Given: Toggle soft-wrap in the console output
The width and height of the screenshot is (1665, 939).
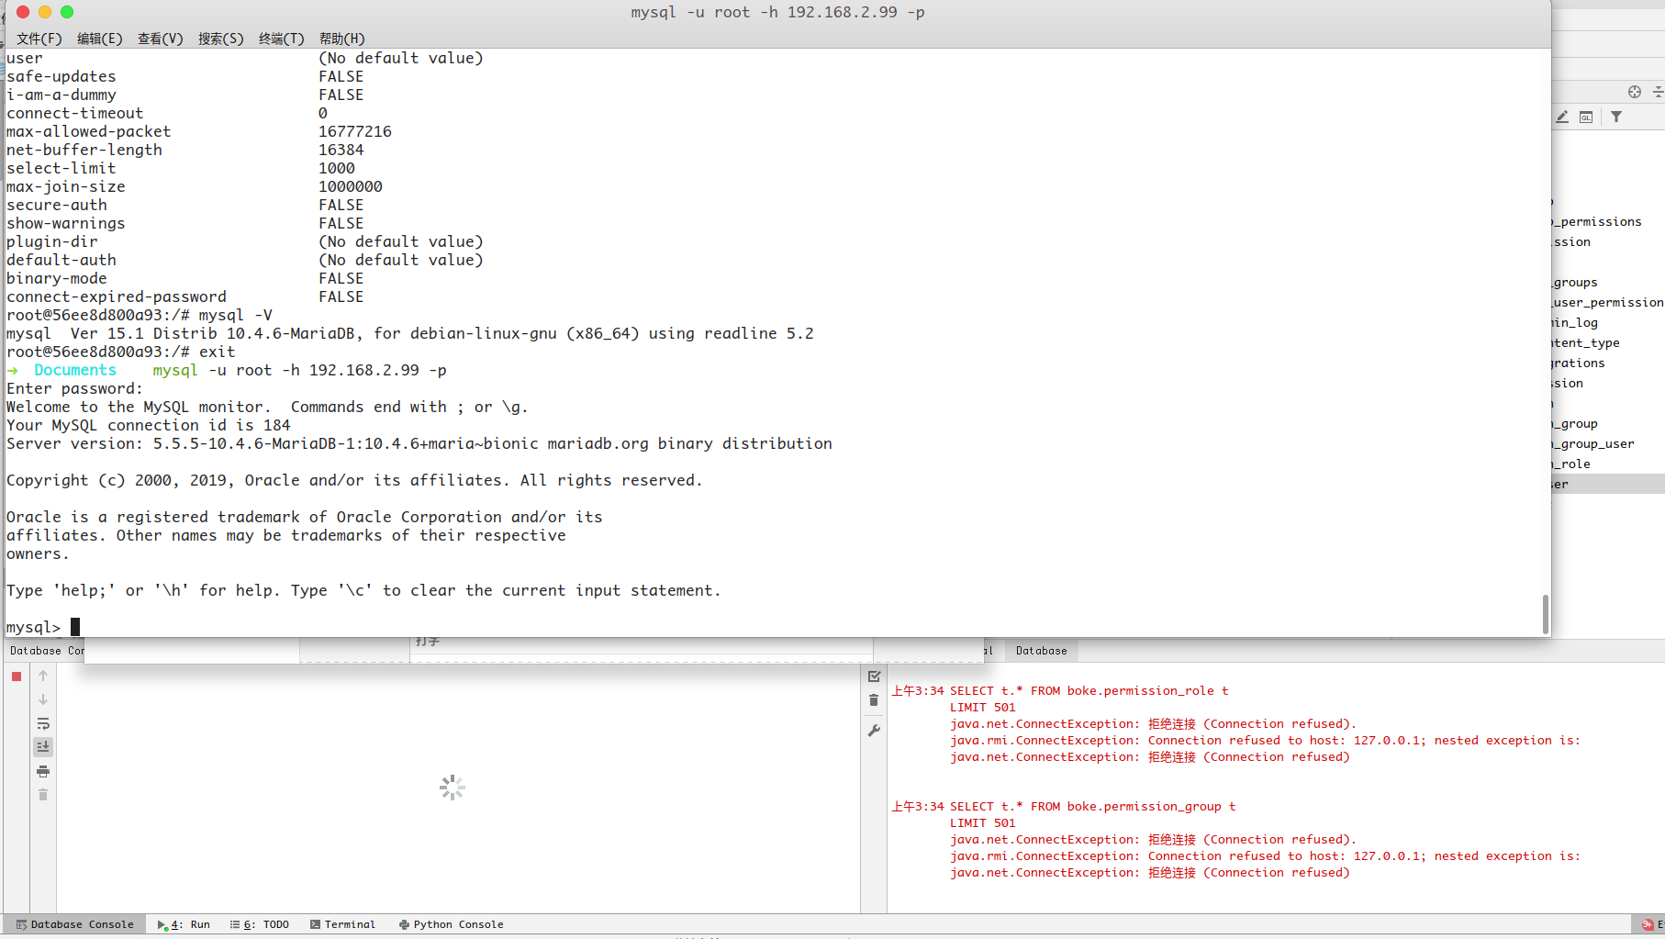Looking at the screenshot, I should click(x=43, y=723).
